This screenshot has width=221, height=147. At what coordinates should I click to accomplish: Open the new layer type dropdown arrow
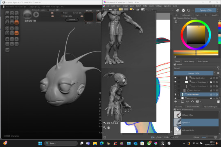179,101
